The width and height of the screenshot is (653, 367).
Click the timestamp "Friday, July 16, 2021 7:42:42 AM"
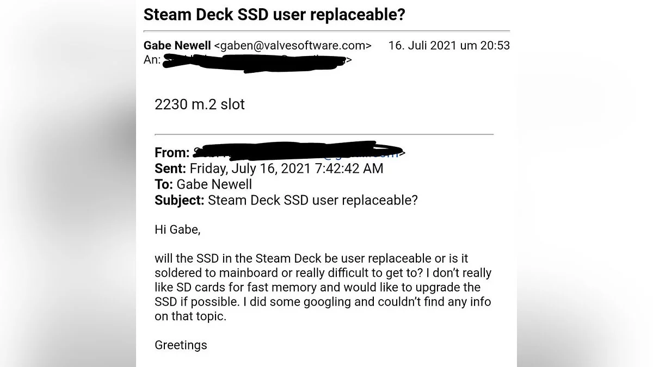[x=286, y=169]
